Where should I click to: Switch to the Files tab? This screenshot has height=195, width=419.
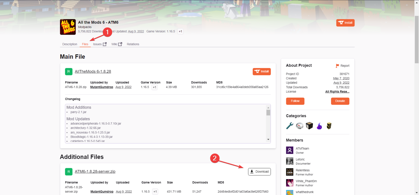(85, 44)
